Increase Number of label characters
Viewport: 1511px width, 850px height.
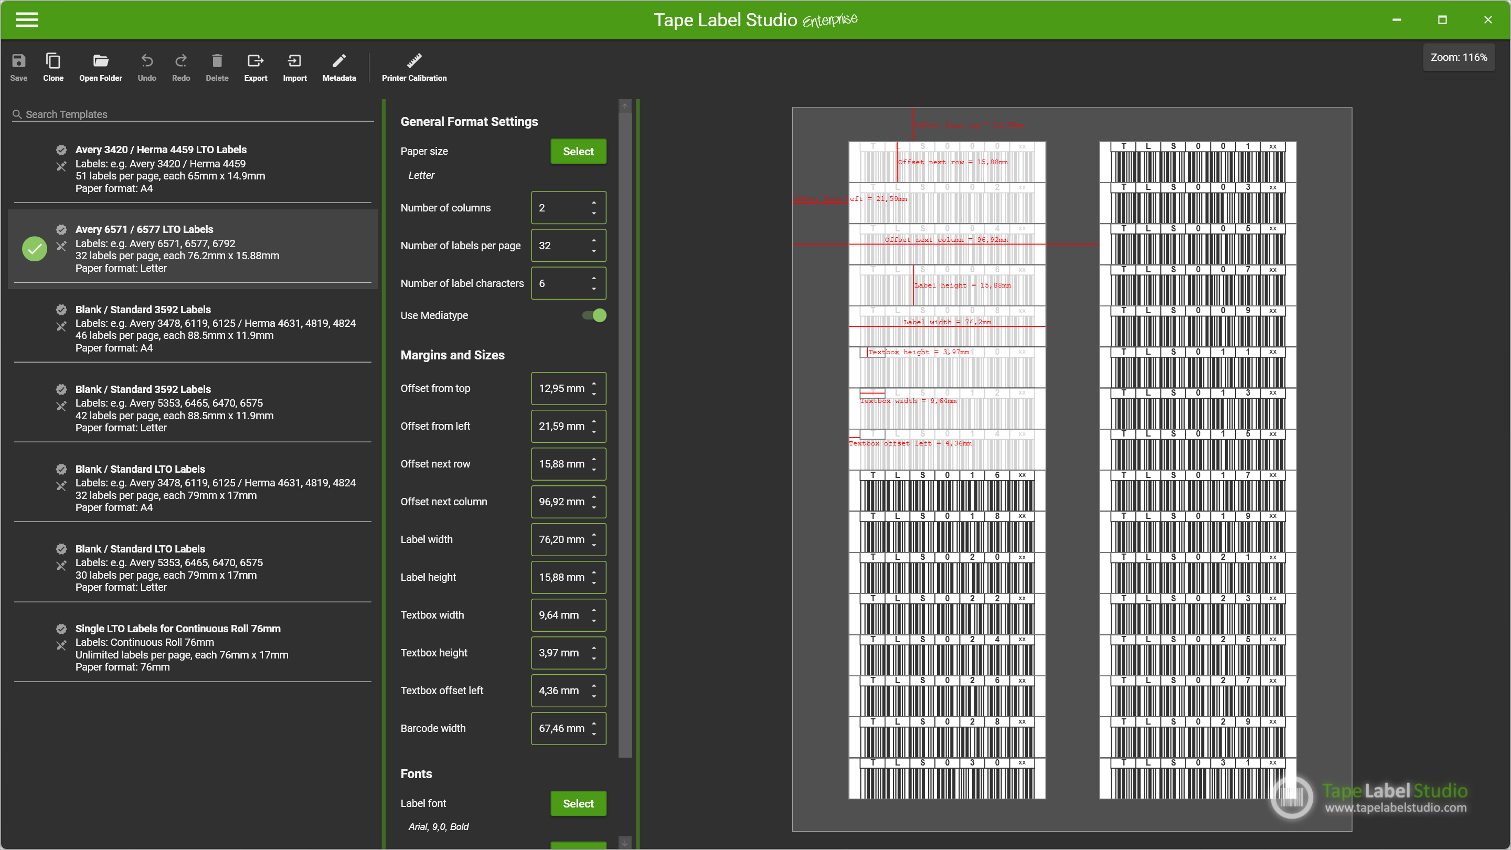[x=593, y=278]
